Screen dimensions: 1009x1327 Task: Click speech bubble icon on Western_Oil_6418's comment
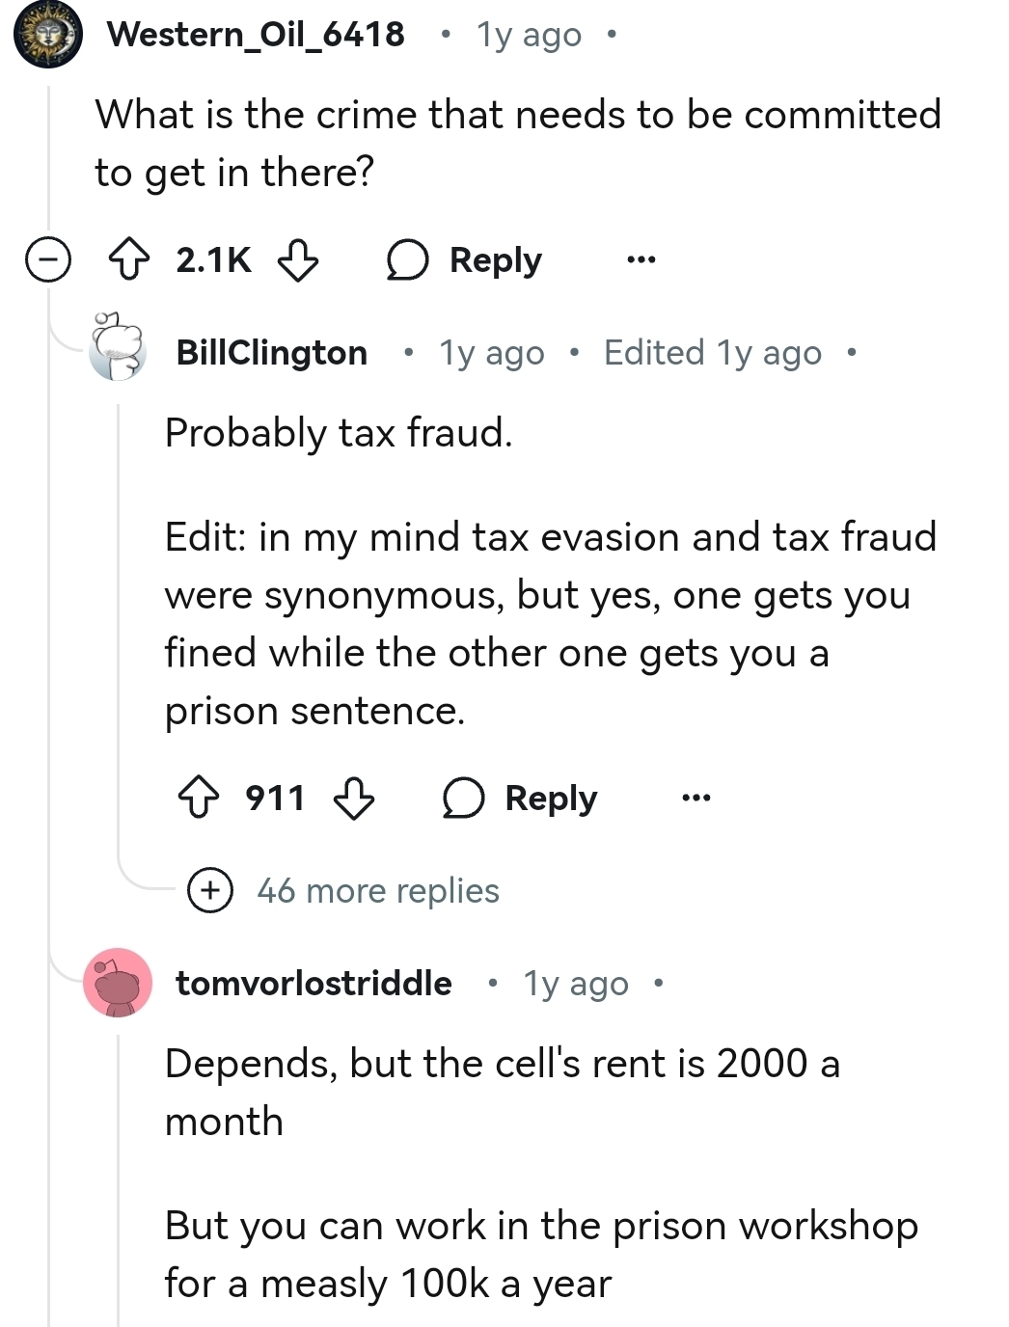(407, 260)
